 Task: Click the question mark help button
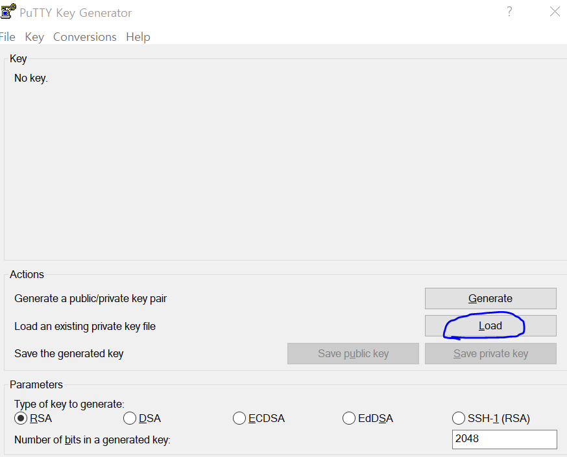tap(509, 12)
